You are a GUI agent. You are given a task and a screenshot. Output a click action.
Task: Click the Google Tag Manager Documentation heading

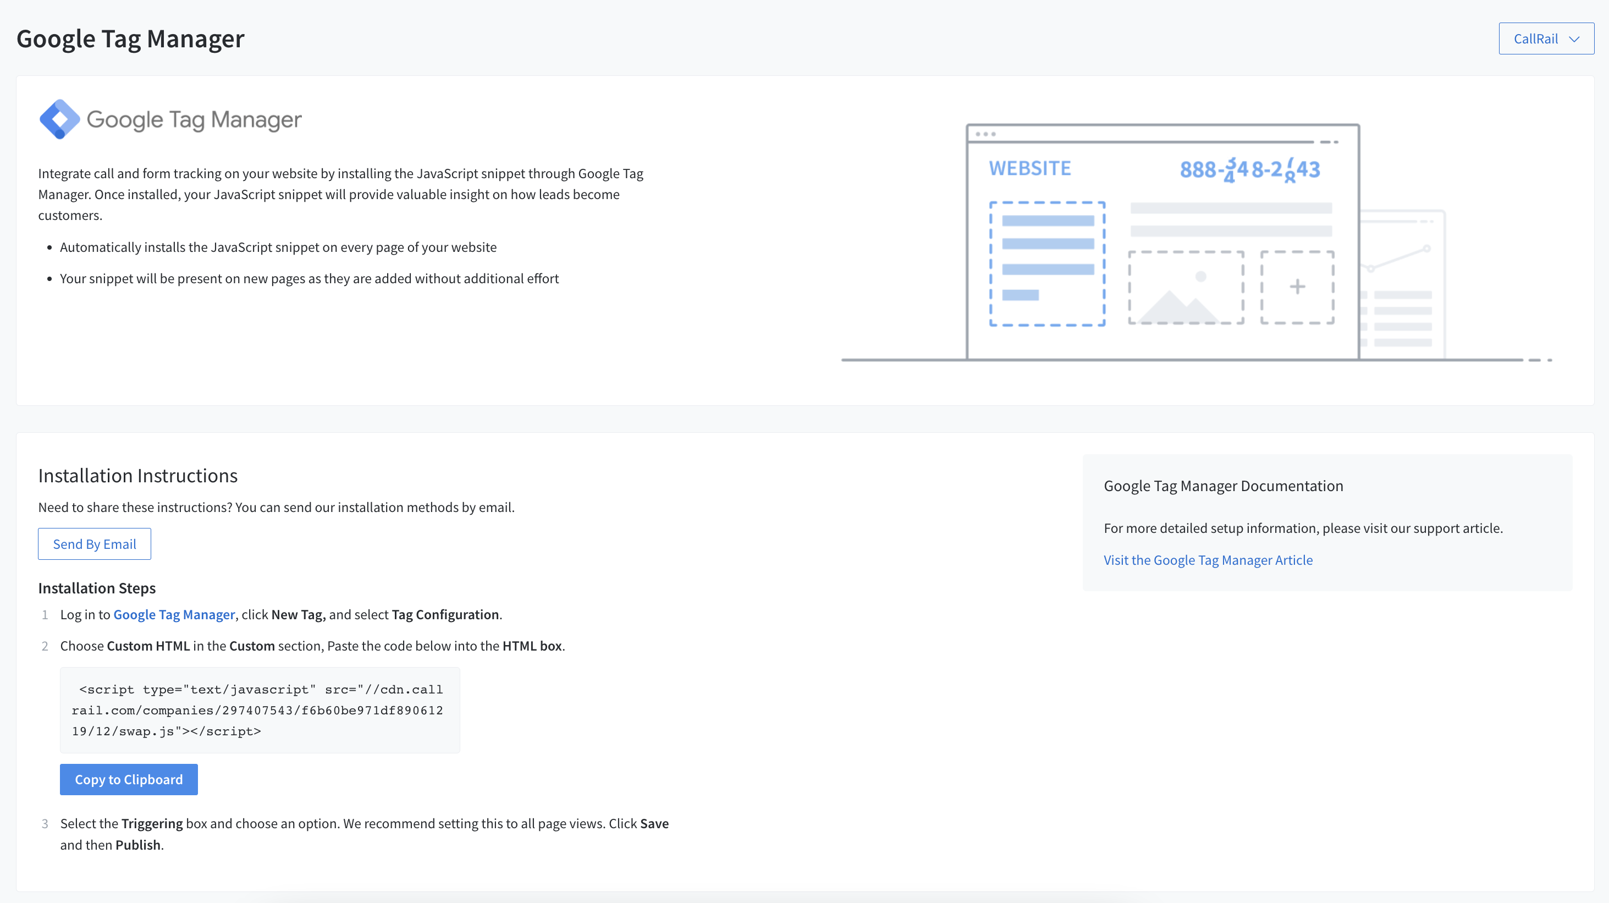click(1223, 486)
